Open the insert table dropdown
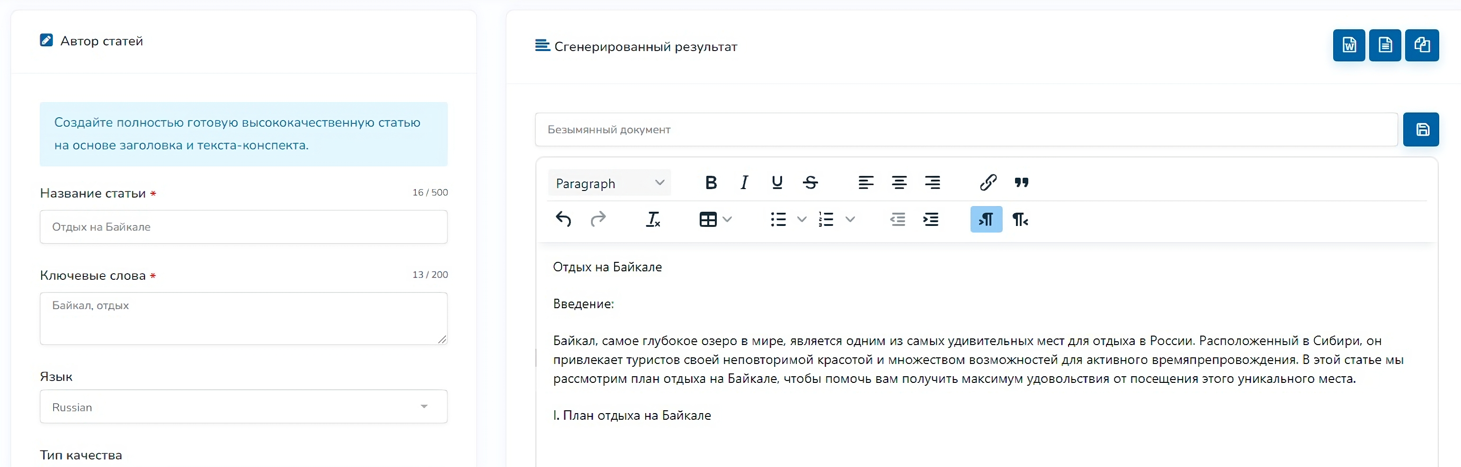The image size is (1461, 467). pos(715,219)
